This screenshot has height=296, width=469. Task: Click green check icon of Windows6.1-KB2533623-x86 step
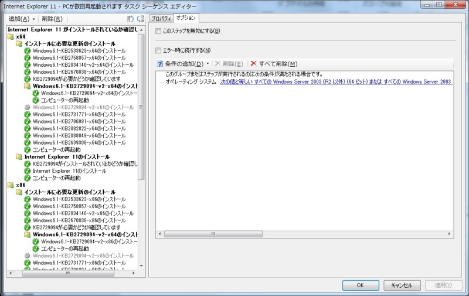[x=28, y=199]
